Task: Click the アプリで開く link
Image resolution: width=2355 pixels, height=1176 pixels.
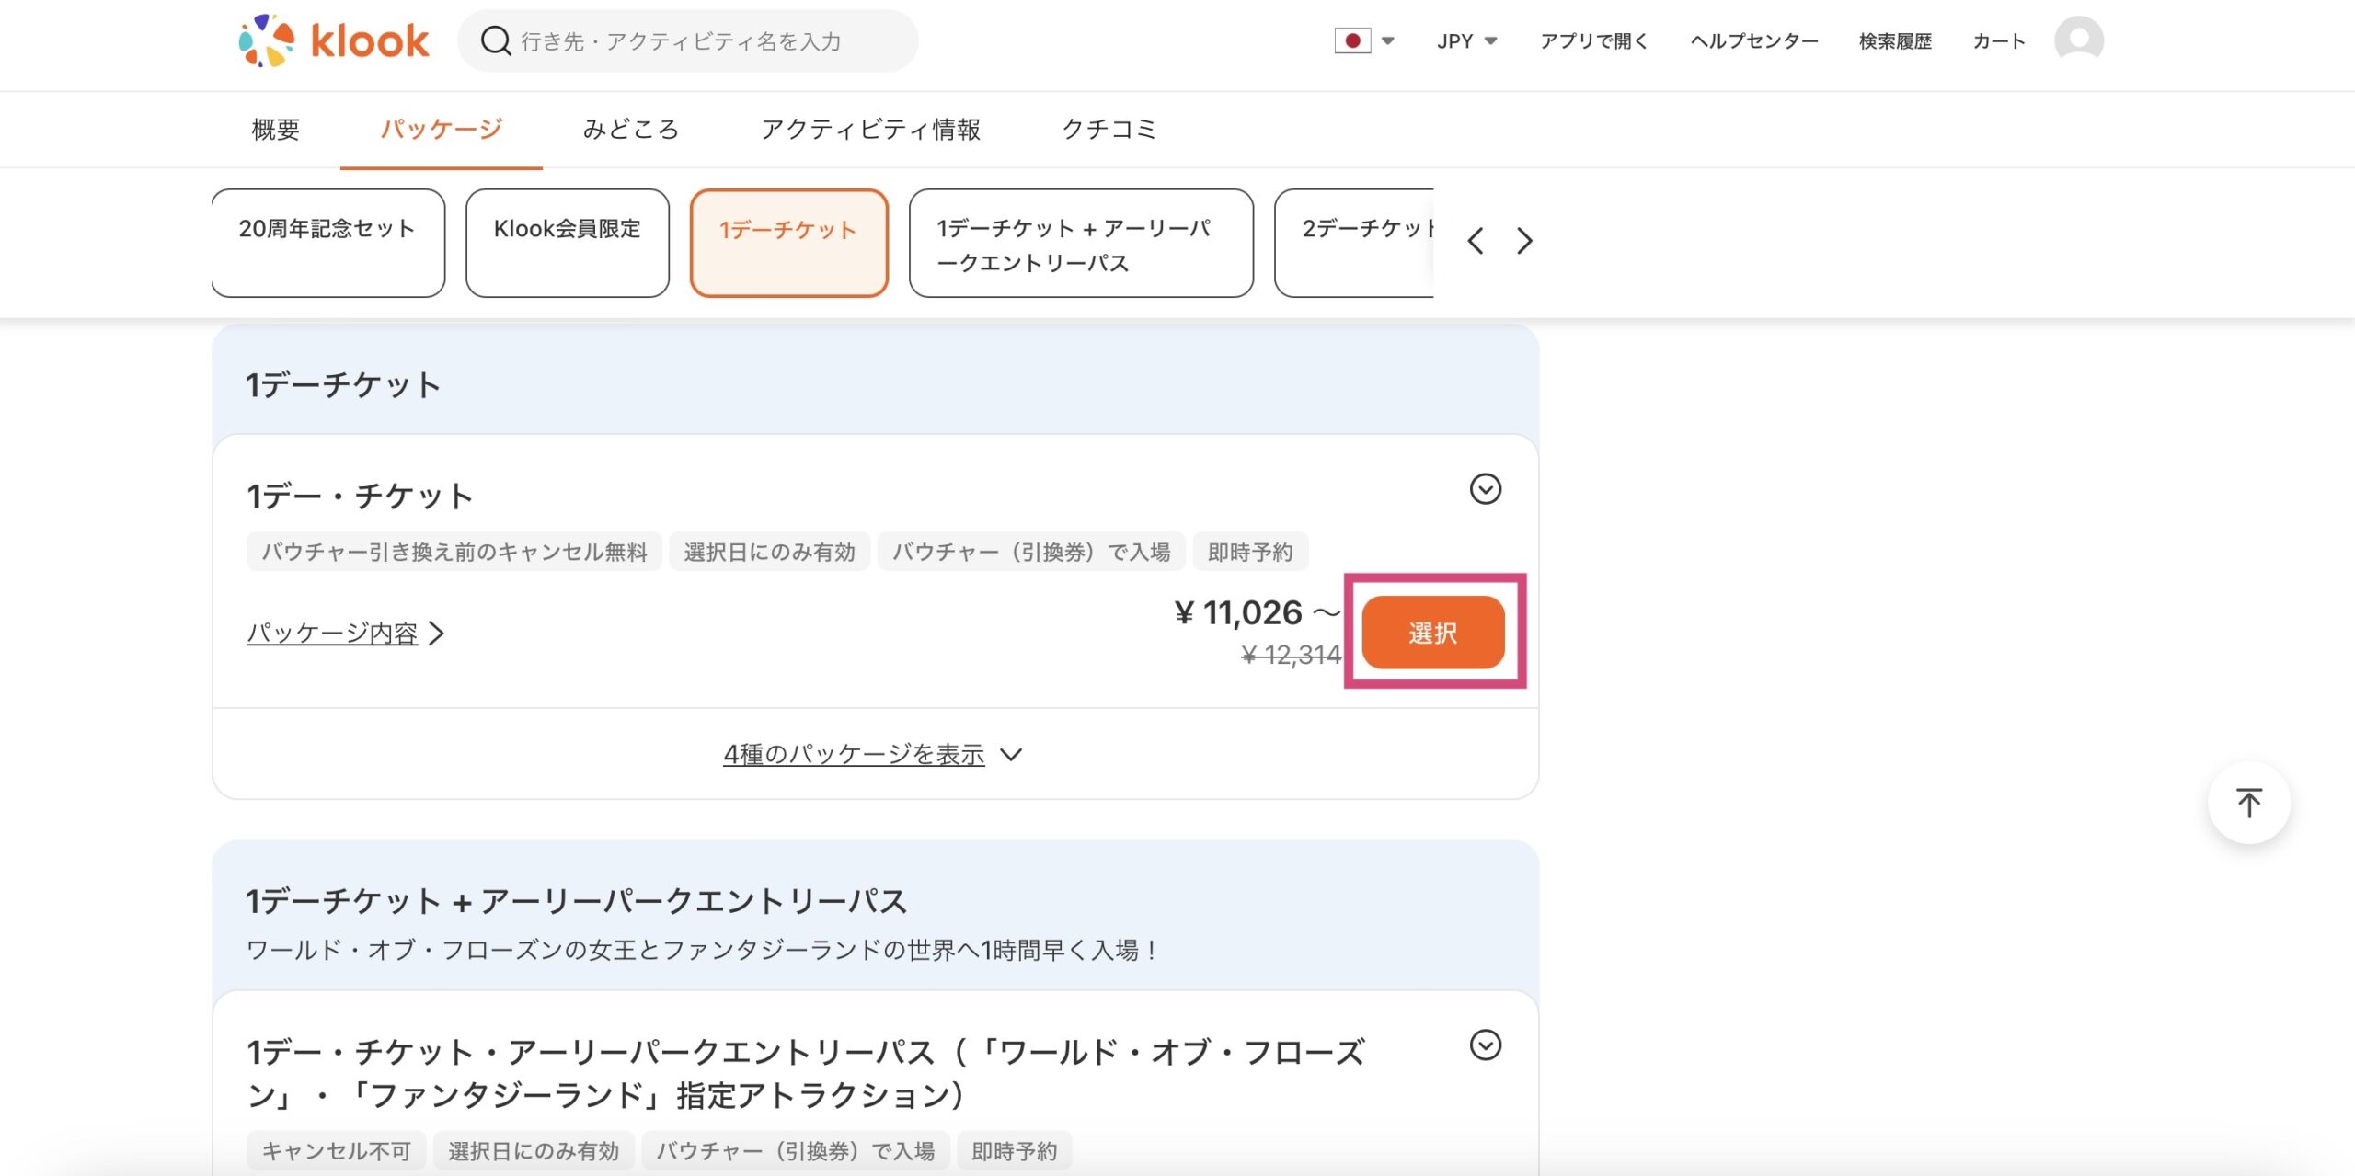Action: click(1593, 40)
